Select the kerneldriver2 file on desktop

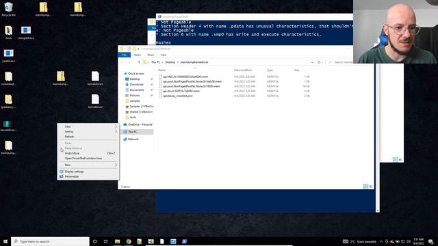click(95, 79)
